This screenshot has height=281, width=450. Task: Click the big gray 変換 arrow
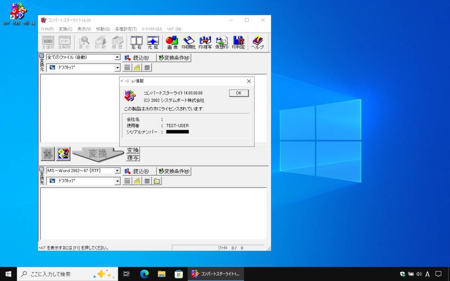98,154
